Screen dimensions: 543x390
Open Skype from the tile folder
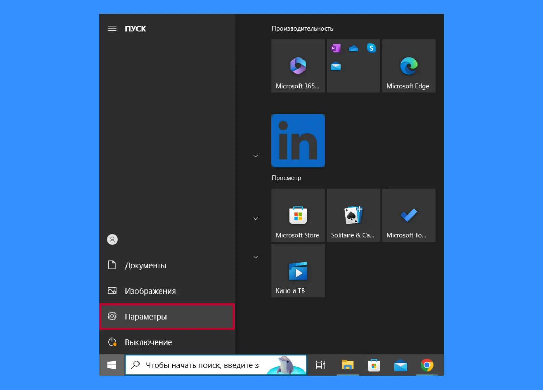point(371,48)
